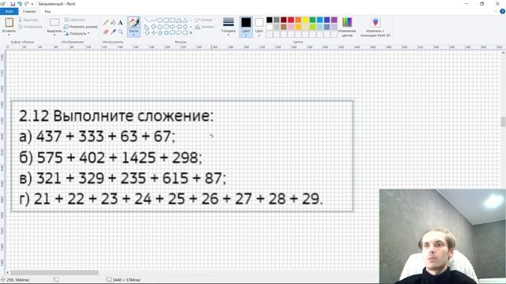The width and height of the screenshot is (506, 284).
Task: Pick the green color swatch
Action: [x=312, y=20]
